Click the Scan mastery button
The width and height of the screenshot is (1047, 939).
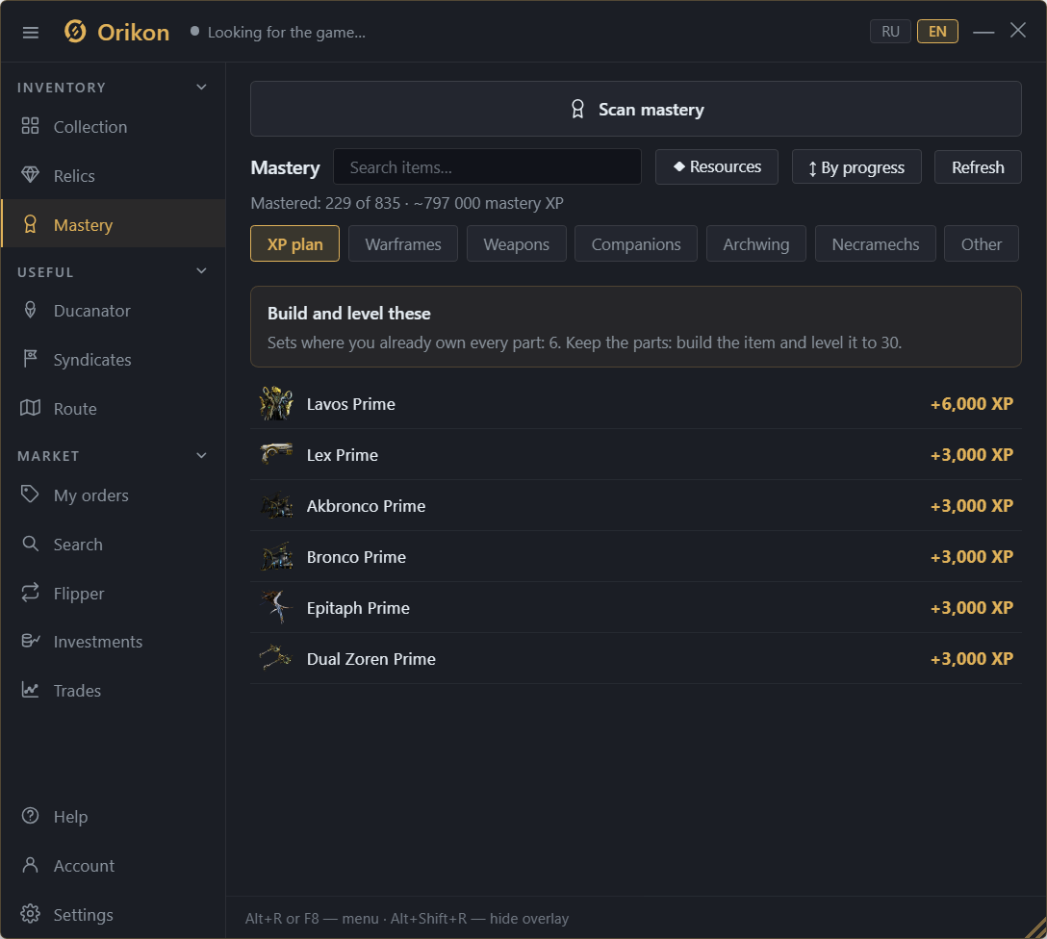click(636, 109)
